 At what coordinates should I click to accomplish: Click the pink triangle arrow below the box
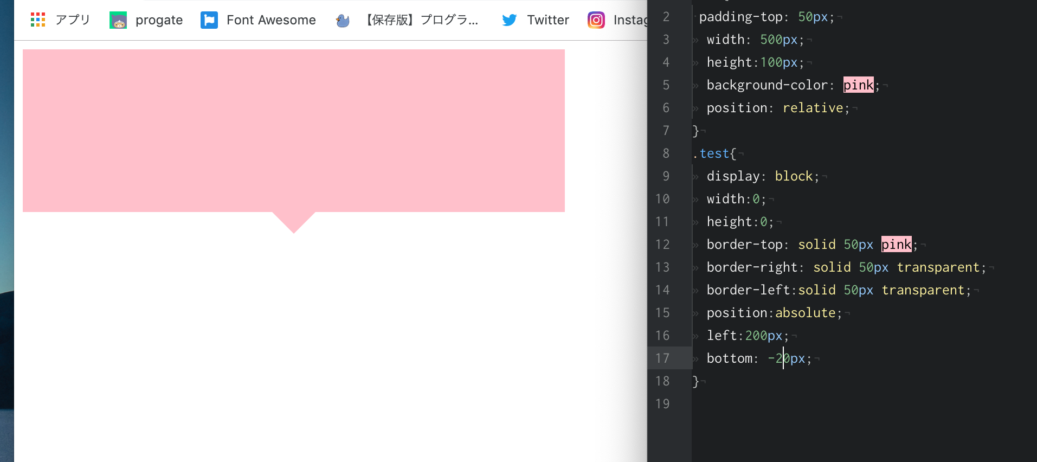294,222
